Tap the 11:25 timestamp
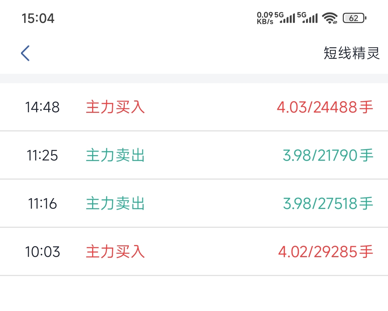 click(42, 155)
